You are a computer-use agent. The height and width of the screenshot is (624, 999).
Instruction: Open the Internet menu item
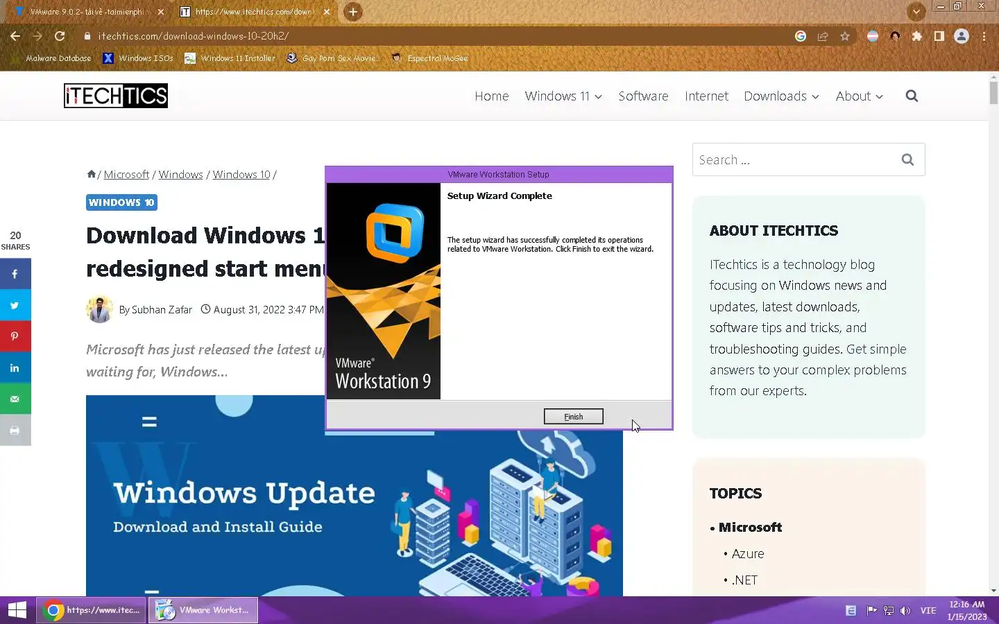click(x=706, y=96)
